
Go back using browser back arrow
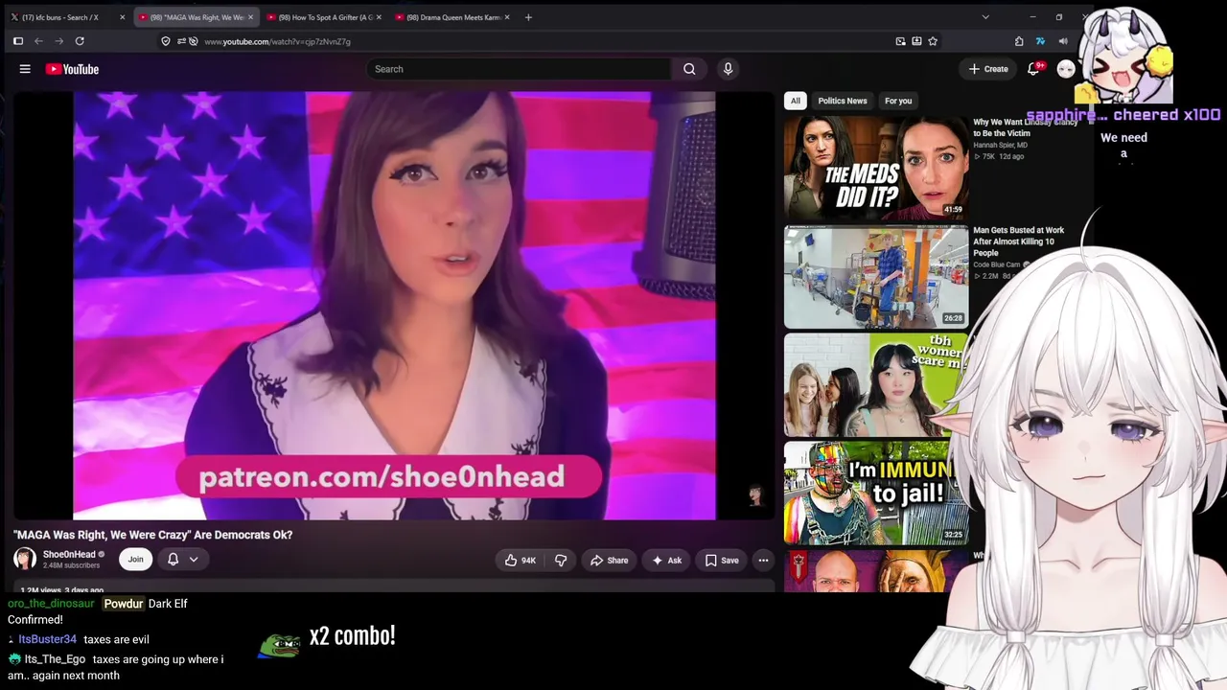(x=38, y=41)
